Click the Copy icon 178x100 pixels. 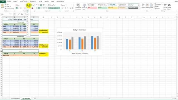[6, 6]
